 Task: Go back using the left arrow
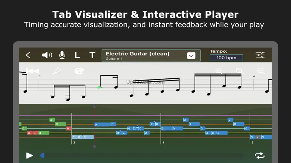(x=28, y=55)
